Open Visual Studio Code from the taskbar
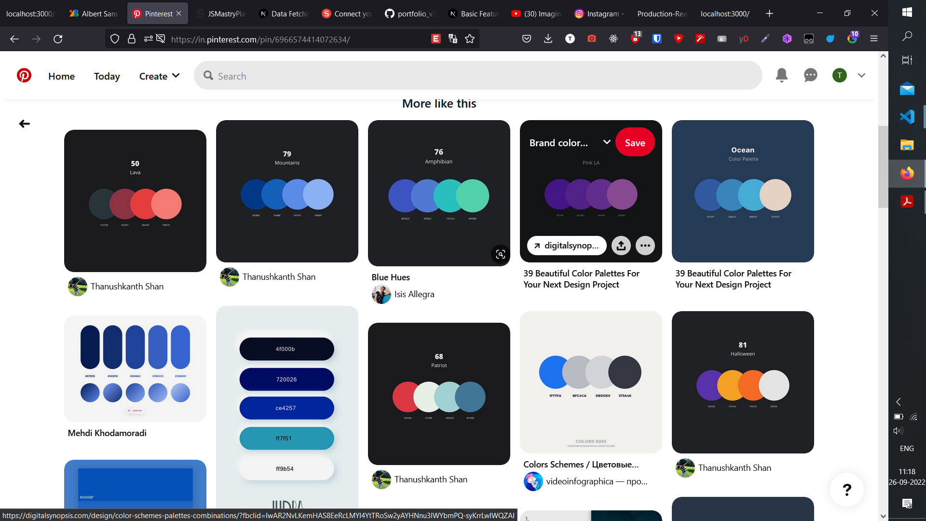The image size is (926, 521). (x=907, y=117)
